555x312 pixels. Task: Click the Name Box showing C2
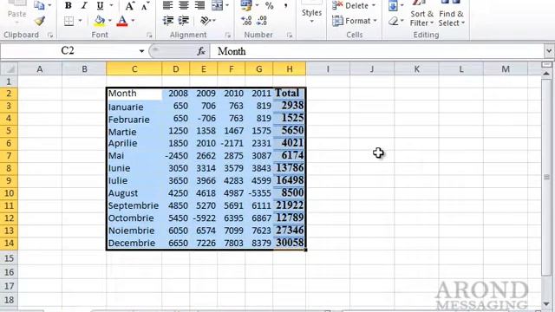pos(69,51)
